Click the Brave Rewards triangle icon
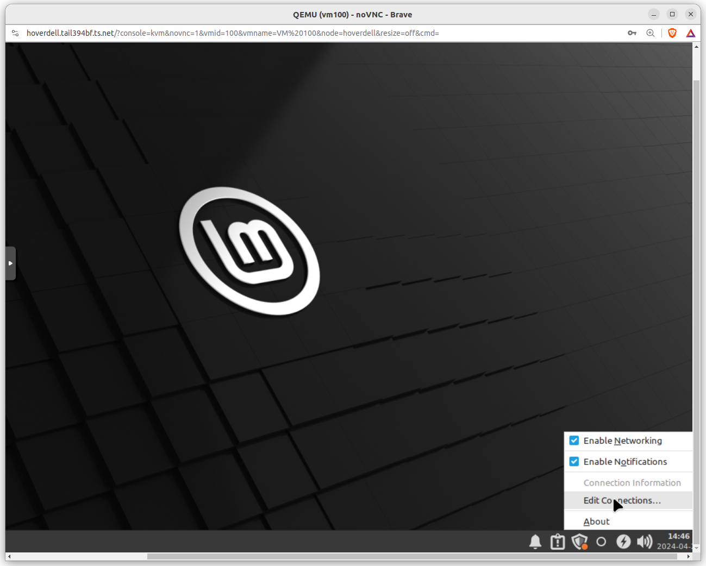This screenshot has width=706, height=566. (691, 33)
